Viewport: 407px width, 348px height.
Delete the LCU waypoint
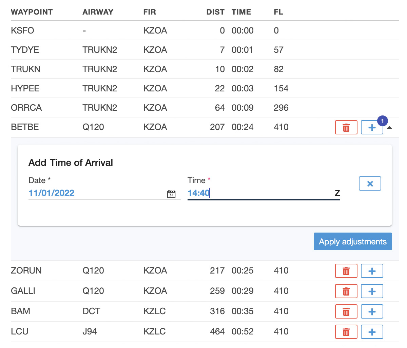[x=346, y=332]
